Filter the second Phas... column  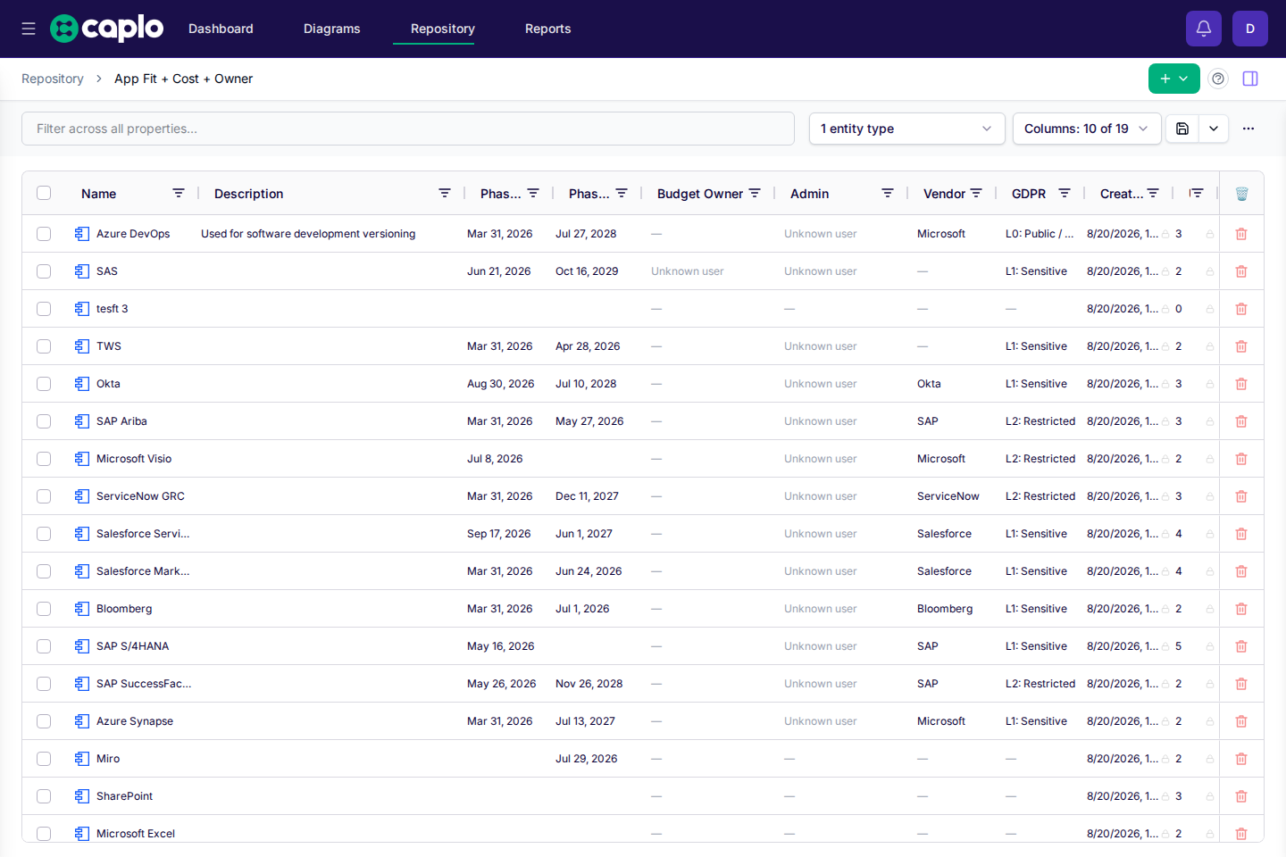pyautogui.click(x=622, y=194)
